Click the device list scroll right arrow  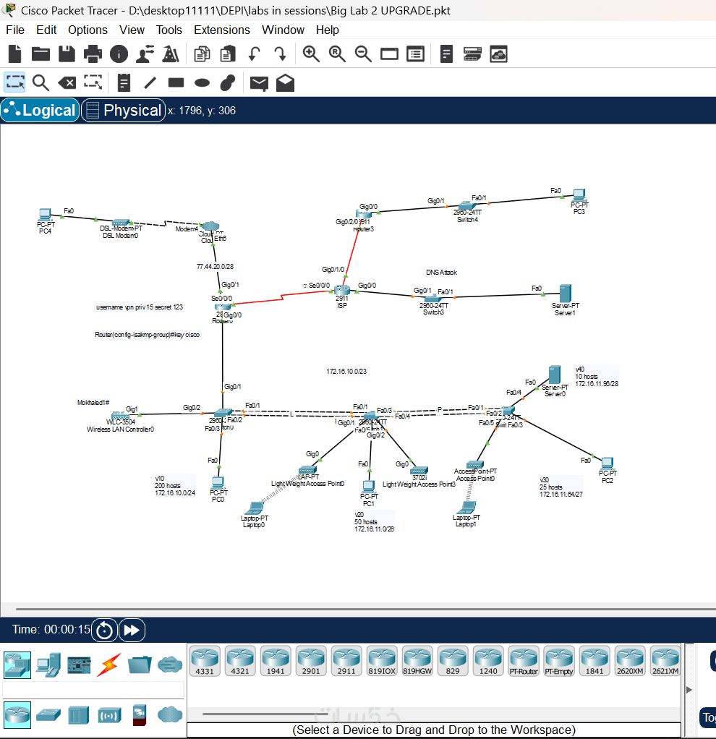[689, 690]
